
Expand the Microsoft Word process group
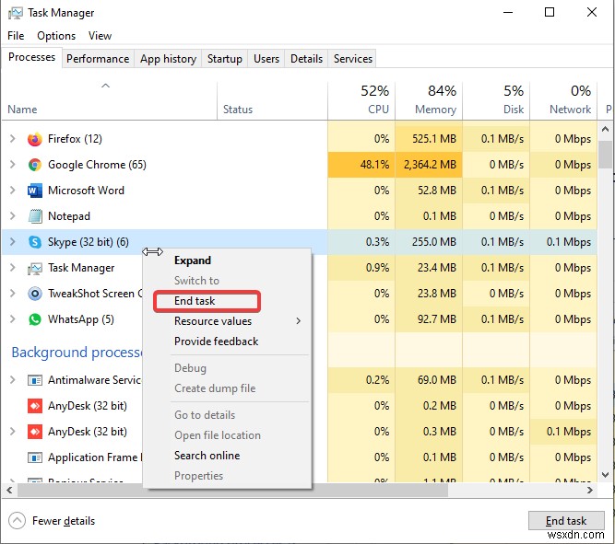pyautogui.click(x=12, y=191)
